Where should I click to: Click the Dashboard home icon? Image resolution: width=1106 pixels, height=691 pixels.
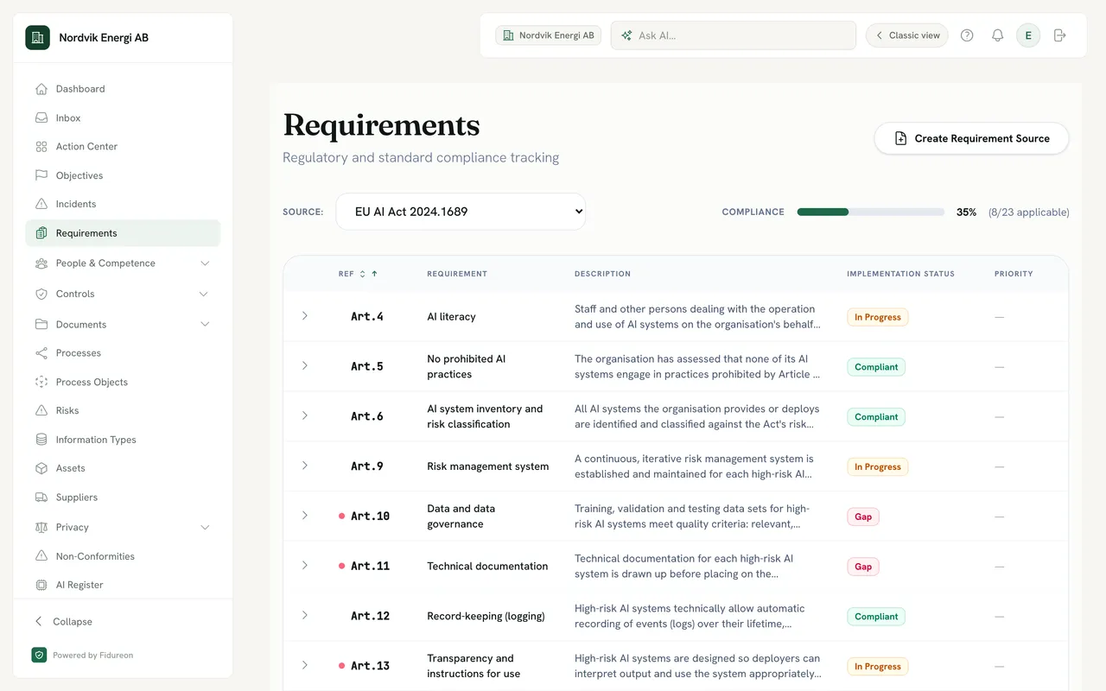point(41,89)
